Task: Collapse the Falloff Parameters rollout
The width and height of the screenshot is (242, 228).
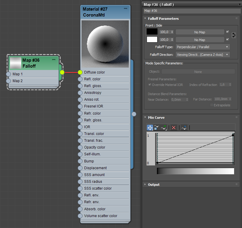Action: pyautogui.click(x=163, y=19)
